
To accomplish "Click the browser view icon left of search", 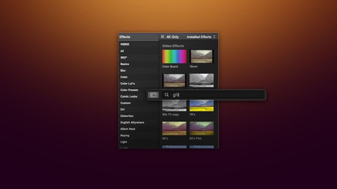I will pos(153,95).
